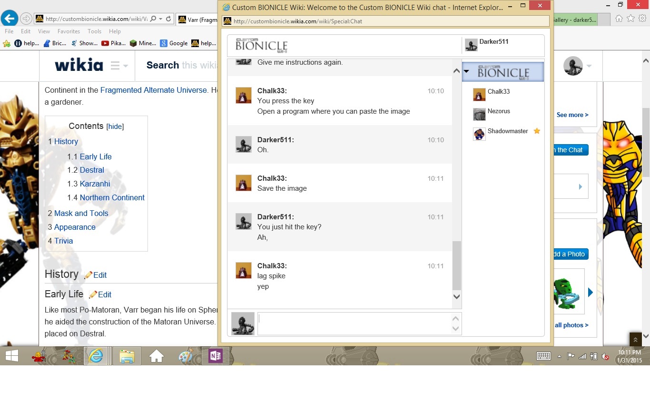This screenshot has width=650, height=411.
Task: Click the Custom BIONICLE Wiki logo in chat header
Action: [261, 46]
